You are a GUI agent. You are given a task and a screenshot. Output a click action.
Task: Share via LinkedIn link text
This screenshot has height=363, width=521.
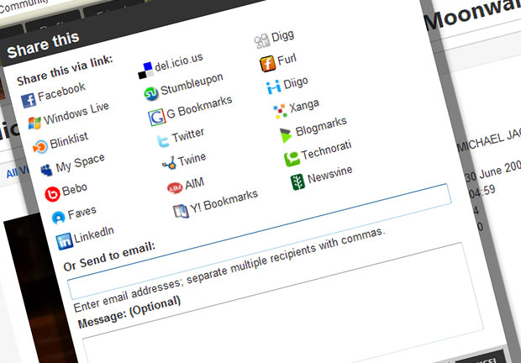[x=94, y=234]
